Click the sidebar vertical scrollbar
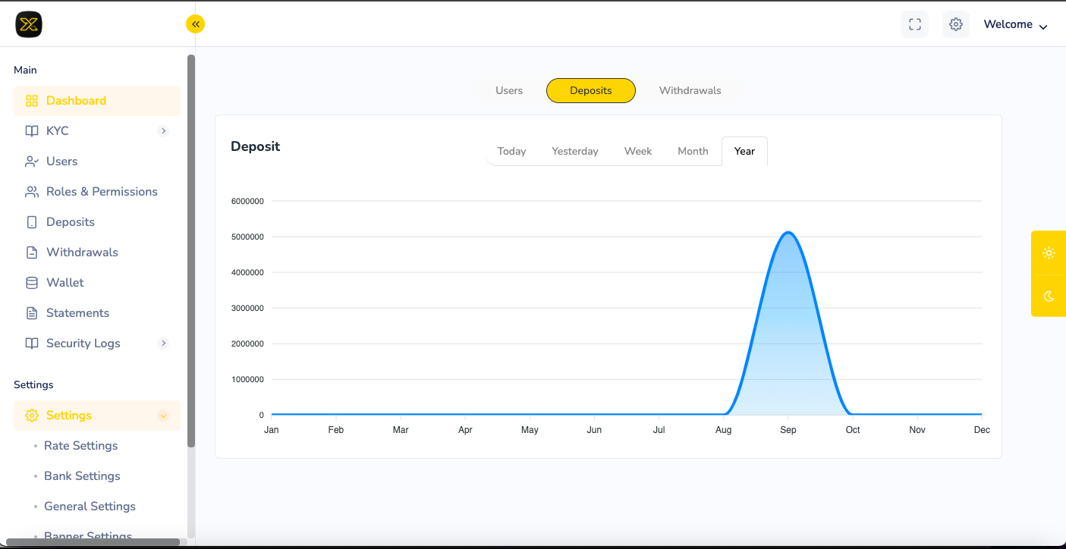Image resolution: width=1066 pixels, height=549 pixels. click(x=191, y=250)
